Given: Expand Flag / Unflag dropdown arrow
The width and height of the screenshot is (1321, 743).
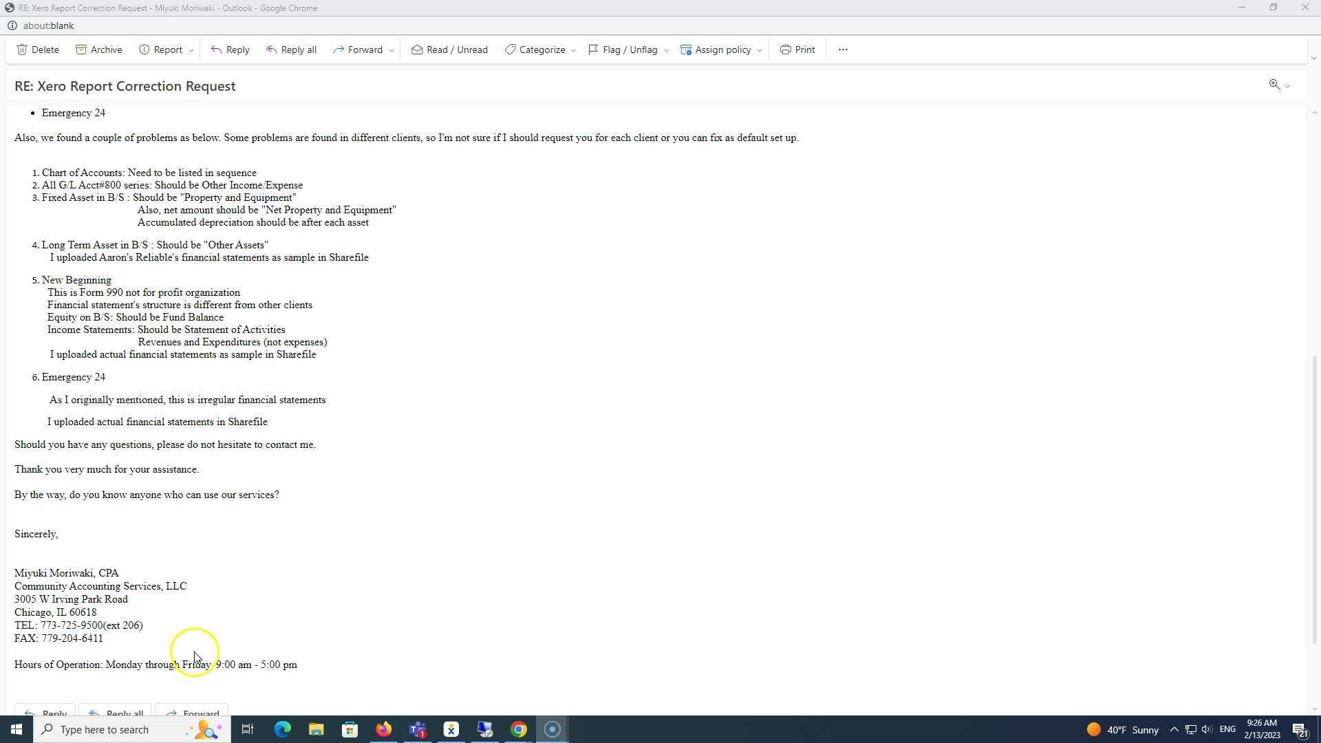Looking at the screenshot, I should point(666,50).
